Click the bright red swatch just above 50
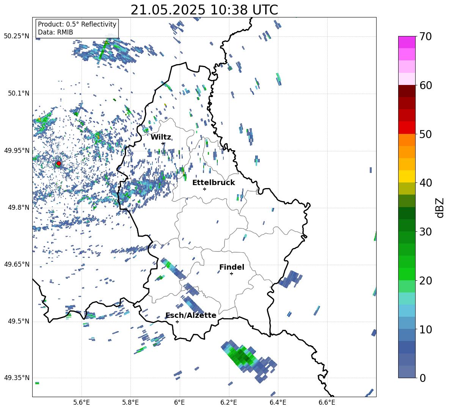The width and height of the screenshot is (449, 410). [x=407, y=128]
